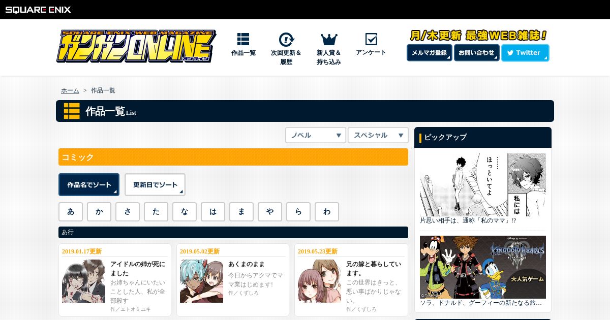The height and width of the screenshot is (320, 610).
Task: Click the ピックアップ panel header
Action: coord(483,137)
